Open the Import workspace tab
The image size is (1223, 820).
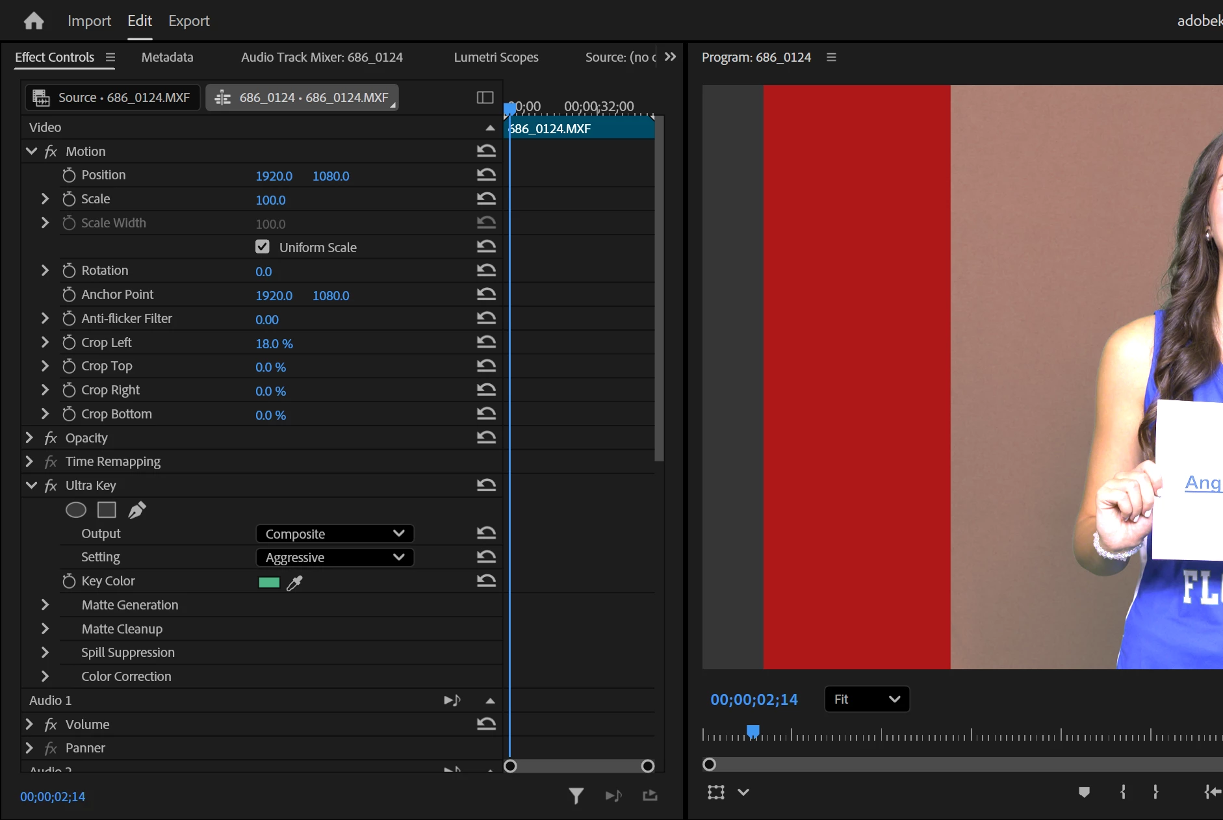[x=89, y=21]
